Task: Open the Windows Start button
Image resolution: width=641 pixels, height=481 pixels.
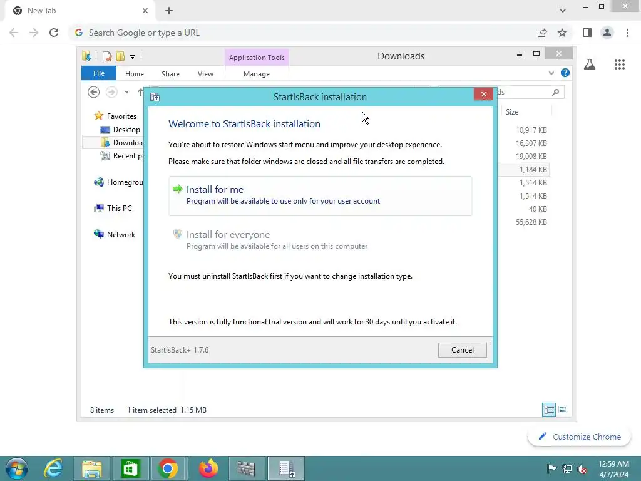Action: click(x=17, y=468)
